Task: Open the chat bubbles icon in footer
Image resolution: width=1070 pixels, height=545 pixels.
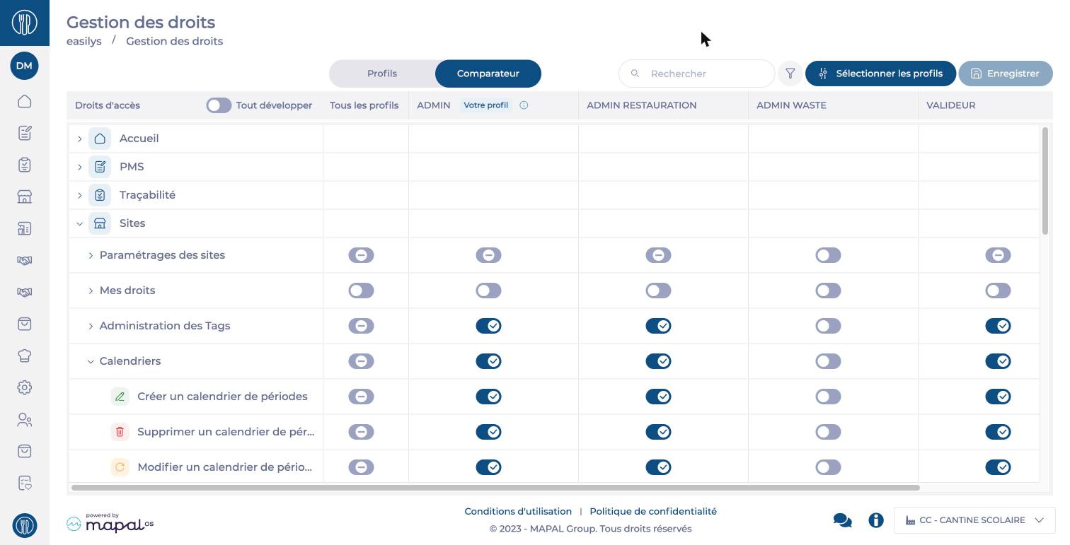Action: (842, 520)
